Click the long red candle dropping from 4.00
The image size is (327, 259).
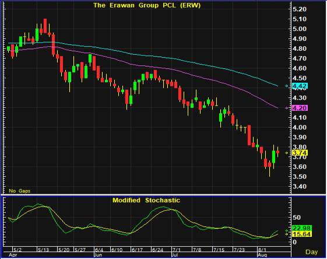[x=249, y=135]
